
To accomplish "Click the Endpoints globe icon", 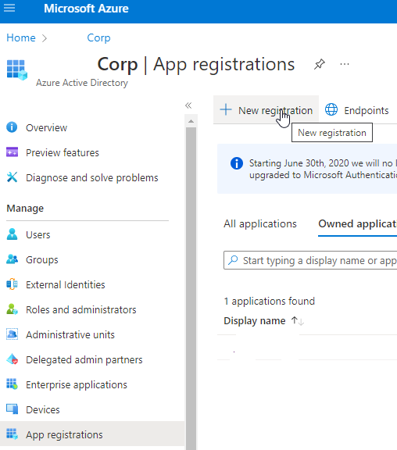I will pyautogui.click(x=331, y=110).
